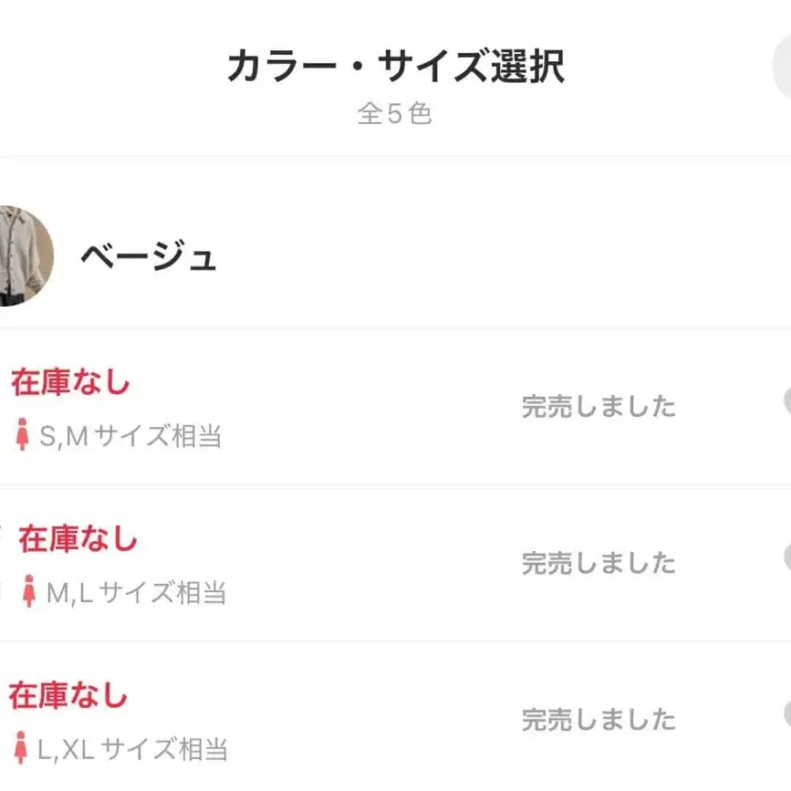Tap 在庫なし in the S,M size row
The height and width of the screenshot is (791, 791).
pos(71,383)
